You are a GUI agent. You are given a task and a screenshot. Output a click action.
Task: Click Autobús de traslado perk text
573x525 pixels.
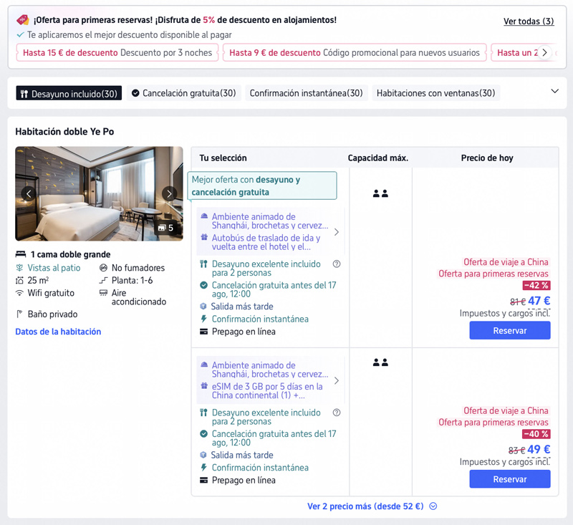(x=266, y=242)
